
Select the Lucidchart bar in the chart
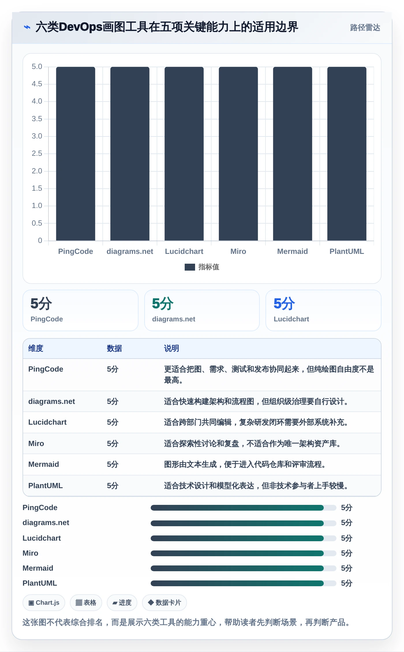184,154
